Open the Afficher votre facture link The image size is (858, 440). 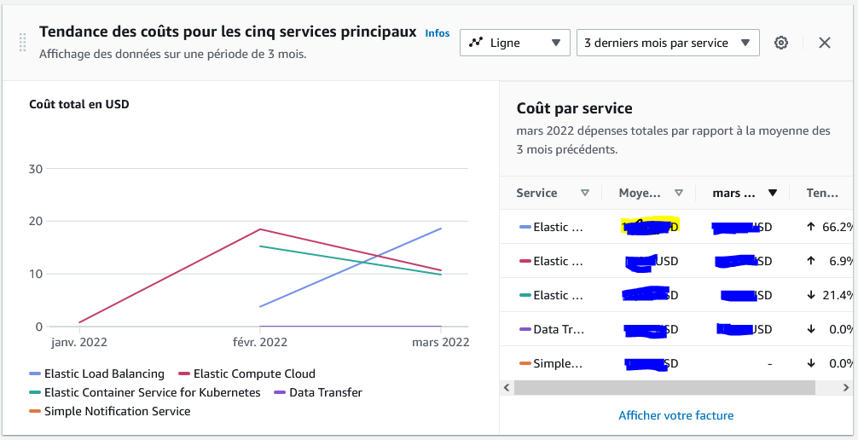675,415
